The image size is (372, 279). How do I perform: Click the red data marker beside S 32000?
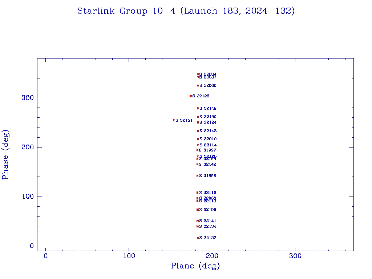pyautogui.click(x=198, y=86)
